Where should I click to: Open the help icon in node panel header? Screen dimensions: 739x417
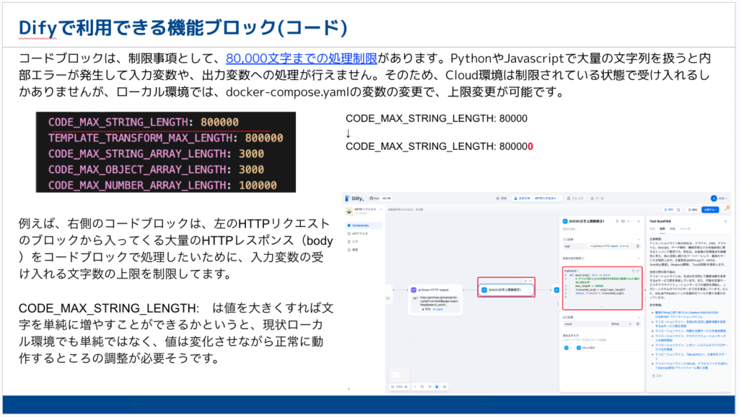coord(623,221)
